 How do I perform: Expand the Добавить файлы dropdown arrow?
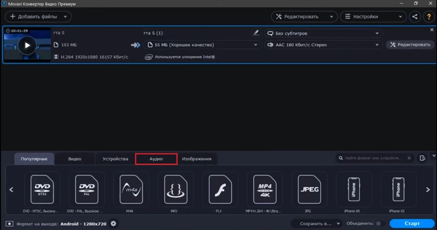(65, 17)
